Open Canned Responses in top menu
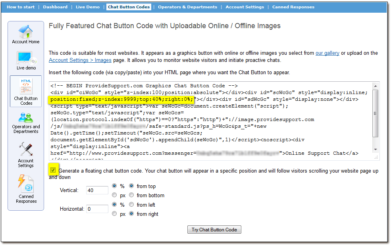 click(293, 7)
